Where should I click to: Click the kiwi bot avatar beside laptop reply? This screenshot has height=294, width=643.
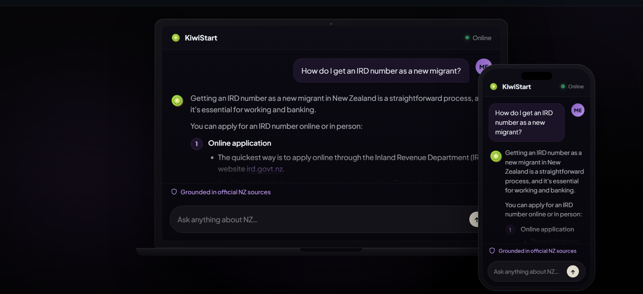[177, 100]
